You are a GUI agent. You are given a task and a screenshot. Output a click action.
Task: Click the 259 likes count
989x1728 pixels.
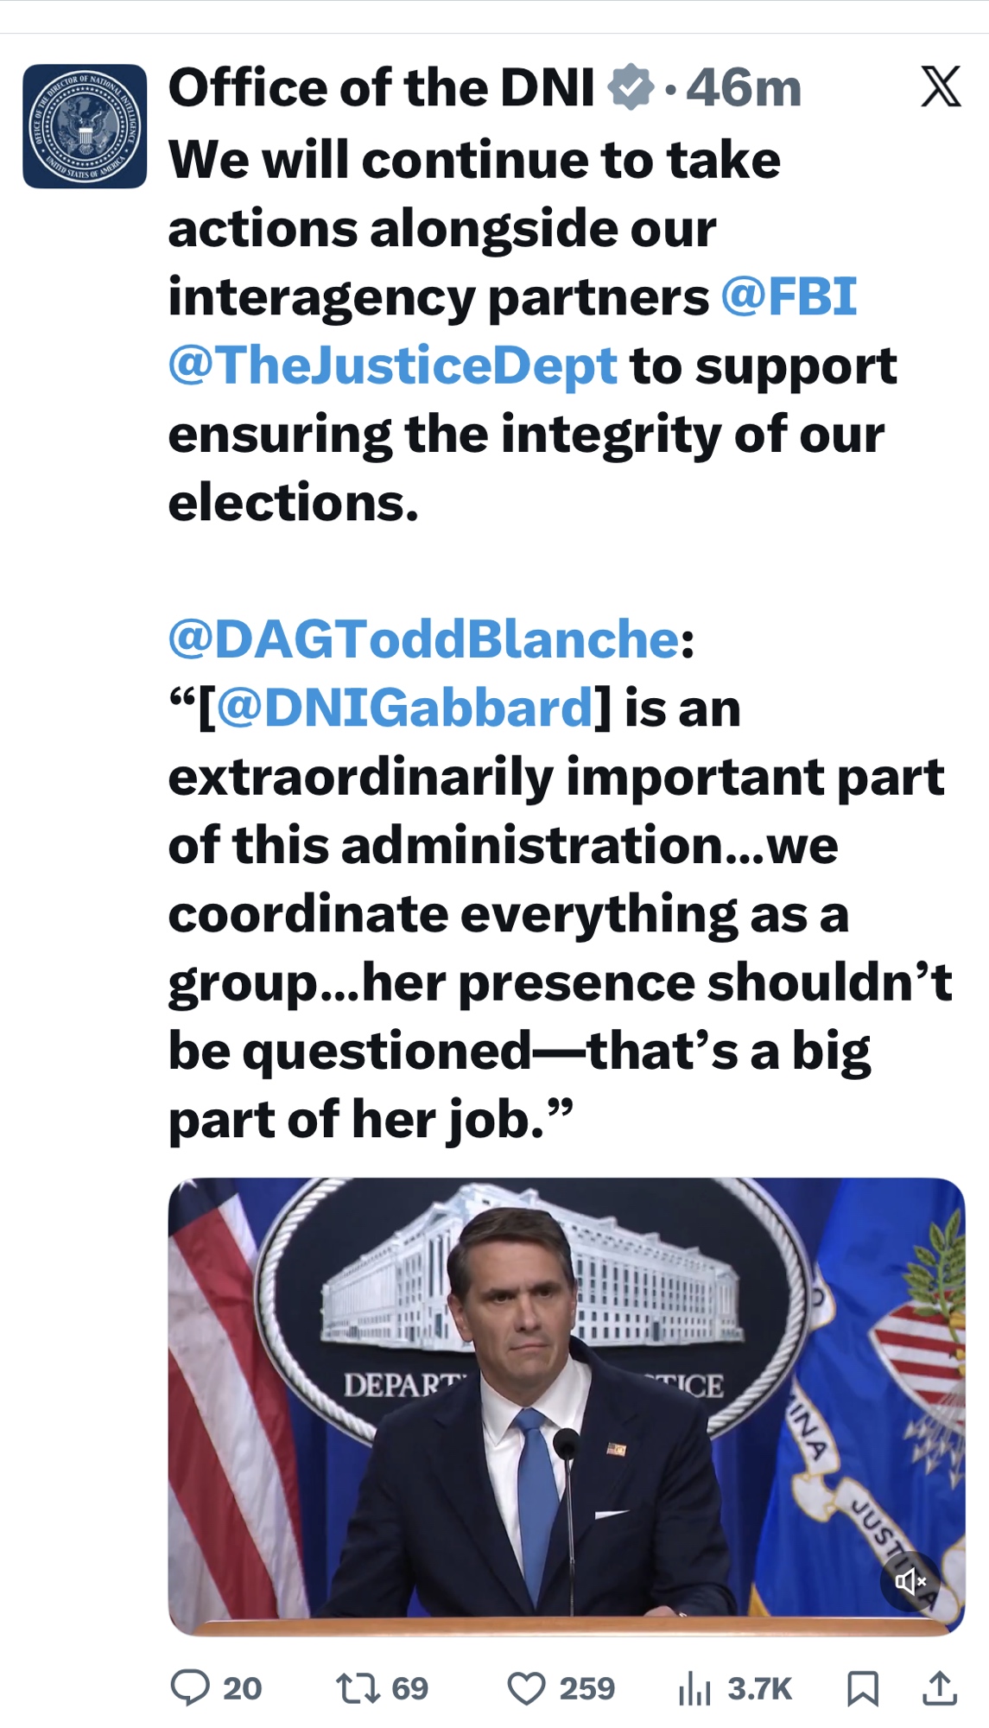click(586, 1687)
